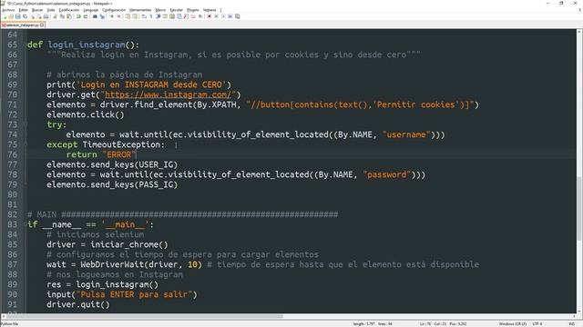
Task: Toggle the Function List icon
Action: [186, 16]
